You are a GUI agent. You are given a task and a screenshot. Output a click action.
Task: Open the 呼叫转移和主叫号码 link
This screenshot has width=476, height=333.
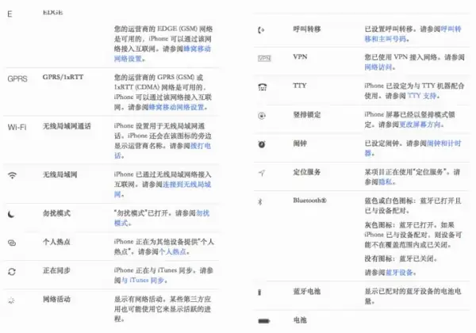coord(413,33)
